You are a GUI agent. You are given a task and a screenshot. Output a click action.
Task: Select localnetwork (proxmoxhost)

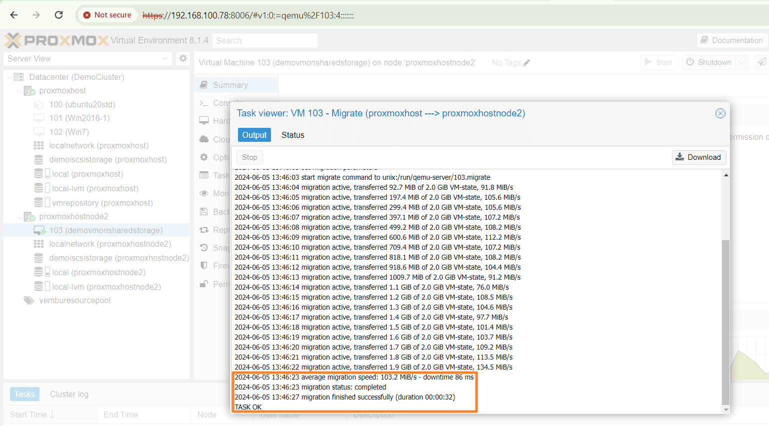tap(98, 145)
